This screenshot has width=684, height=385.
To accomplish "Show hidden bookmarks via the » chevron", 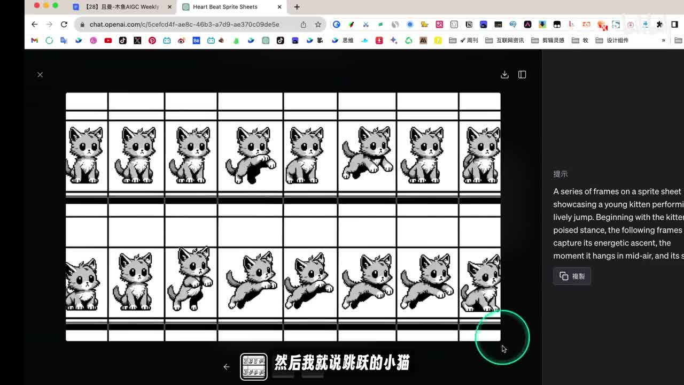I will pos(664,40).
